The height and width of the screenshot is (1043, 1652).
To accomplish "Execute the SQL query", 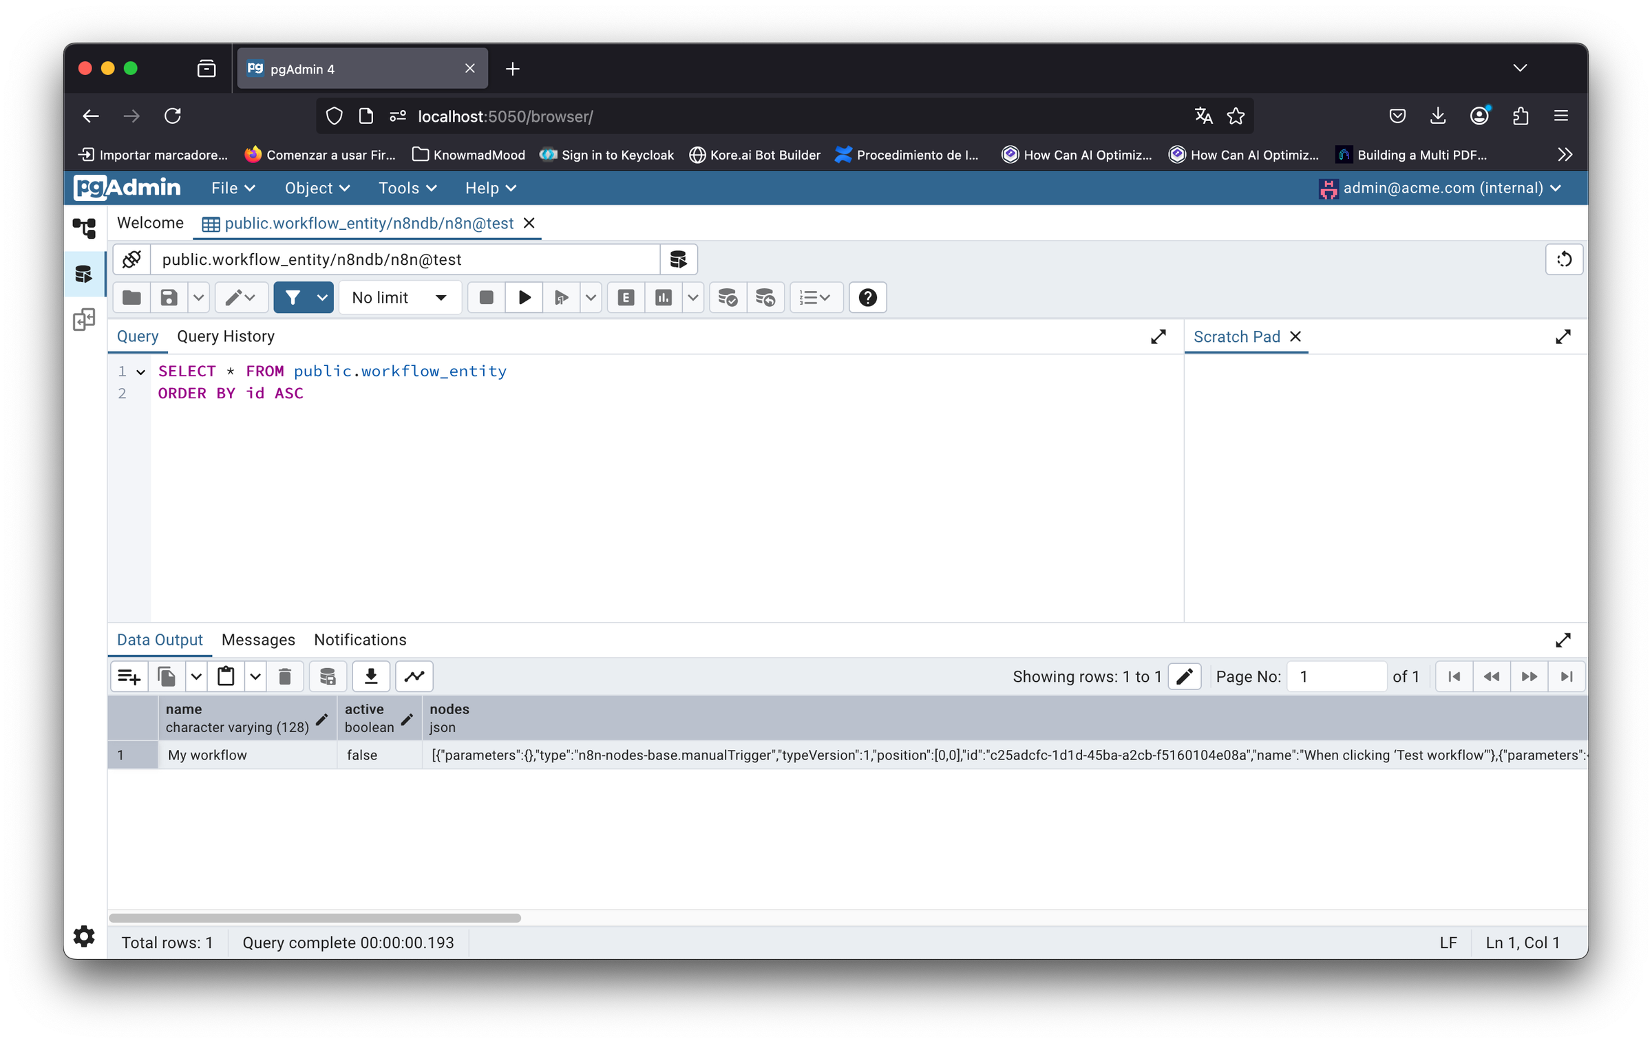I will pyautogui.click(x=524, y=297).
